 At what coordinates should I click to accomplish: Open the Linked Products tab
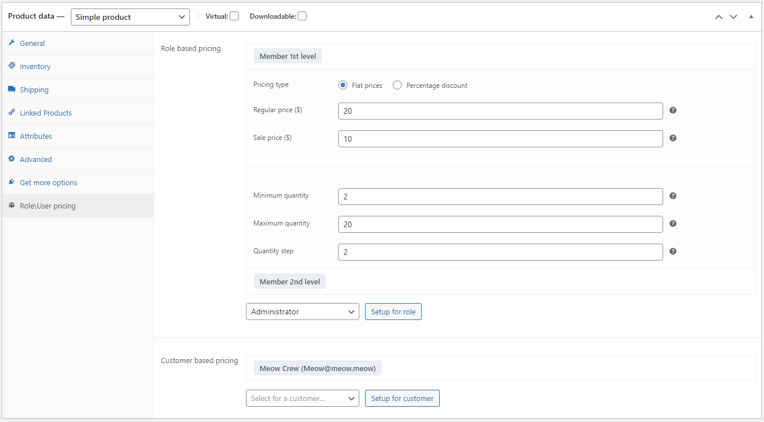pyautogui.click(x=78, y=113)
